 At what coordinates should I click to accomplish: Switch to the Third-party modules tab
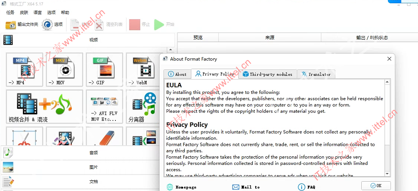[x=268, y=74]
